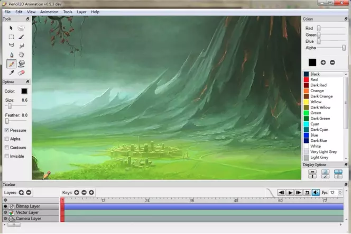Click frame 24 on the timeline ruler
Viewport: 351px width, 234px height.
coord(147,200)
